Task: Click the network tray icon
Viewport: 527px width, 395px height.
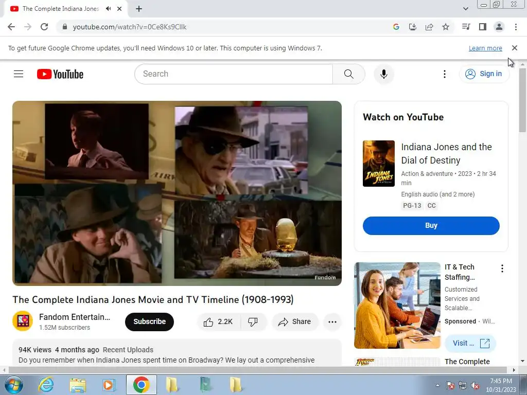Action: (463, 386)
